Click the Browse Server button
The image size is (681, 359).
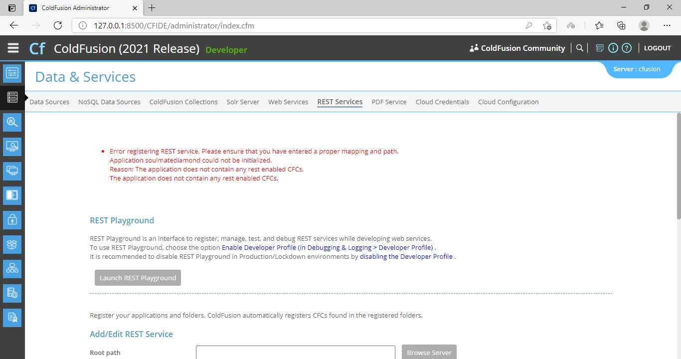[x=429, y=352]
